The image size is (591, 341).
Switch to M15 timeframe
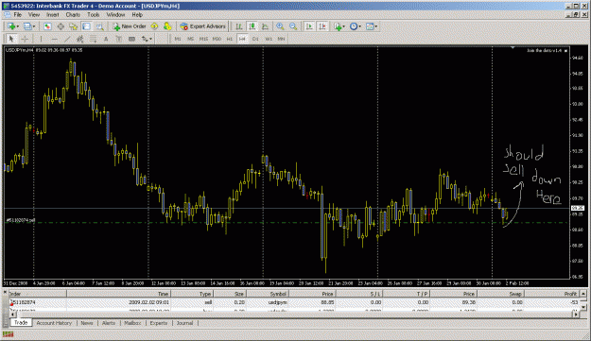[203, 39]
